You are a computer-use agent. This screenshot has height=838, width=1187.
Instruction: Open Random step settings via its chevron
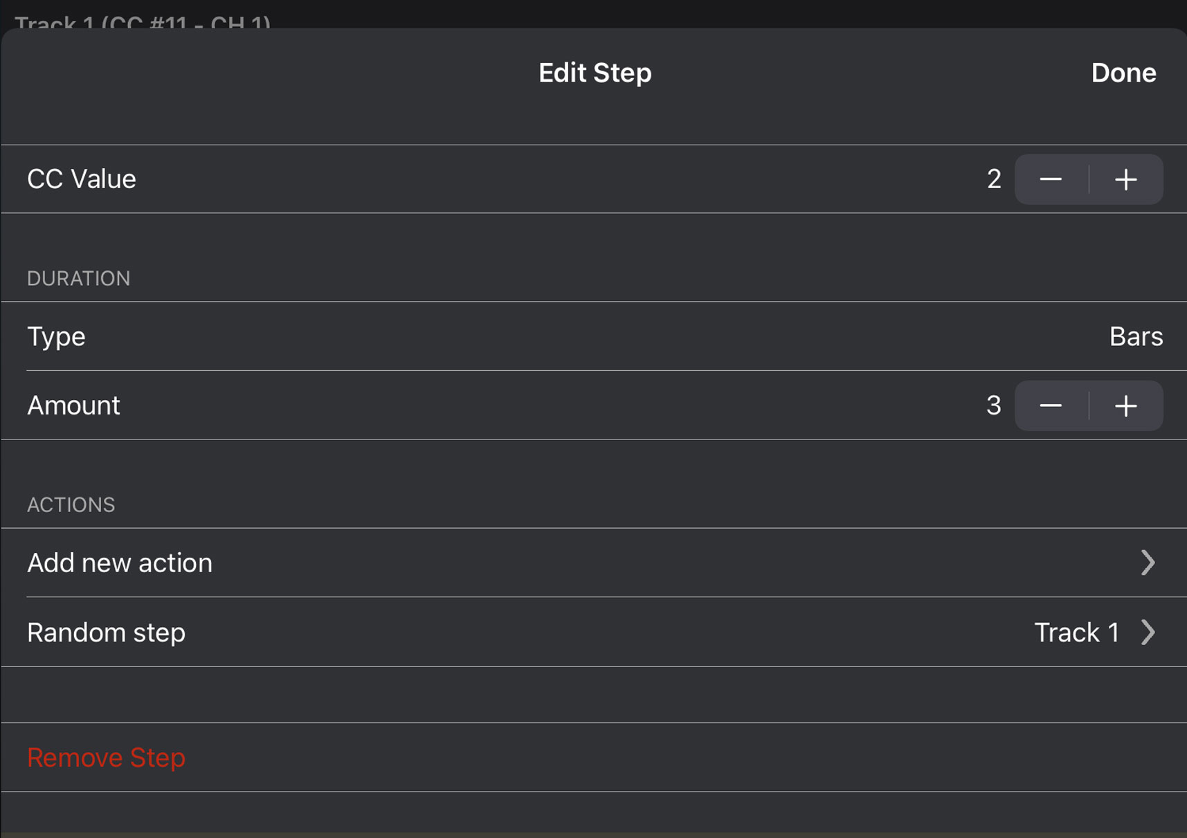pyautogui.click(x=1148, y=632)
